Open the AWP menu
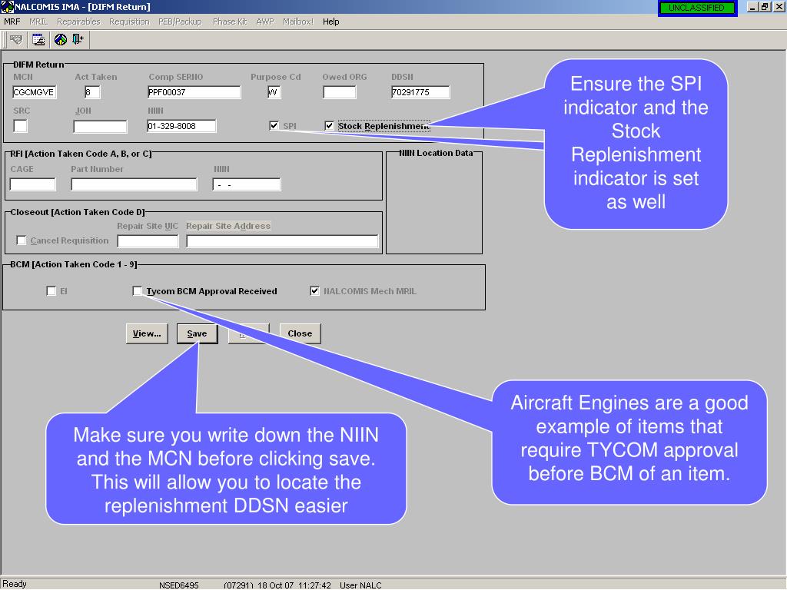The image size is (787, 590). (x=265, y=22)
